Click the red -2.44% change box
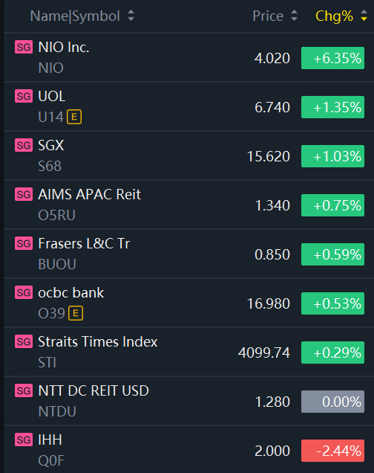The width and height of the screenshot is (374, 473). 332,451
